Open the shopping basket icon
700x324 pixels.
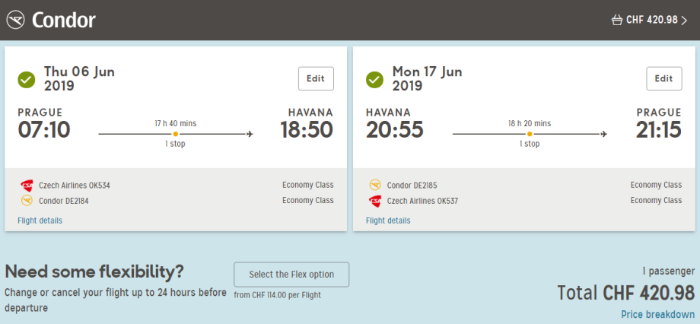point(616,21)
